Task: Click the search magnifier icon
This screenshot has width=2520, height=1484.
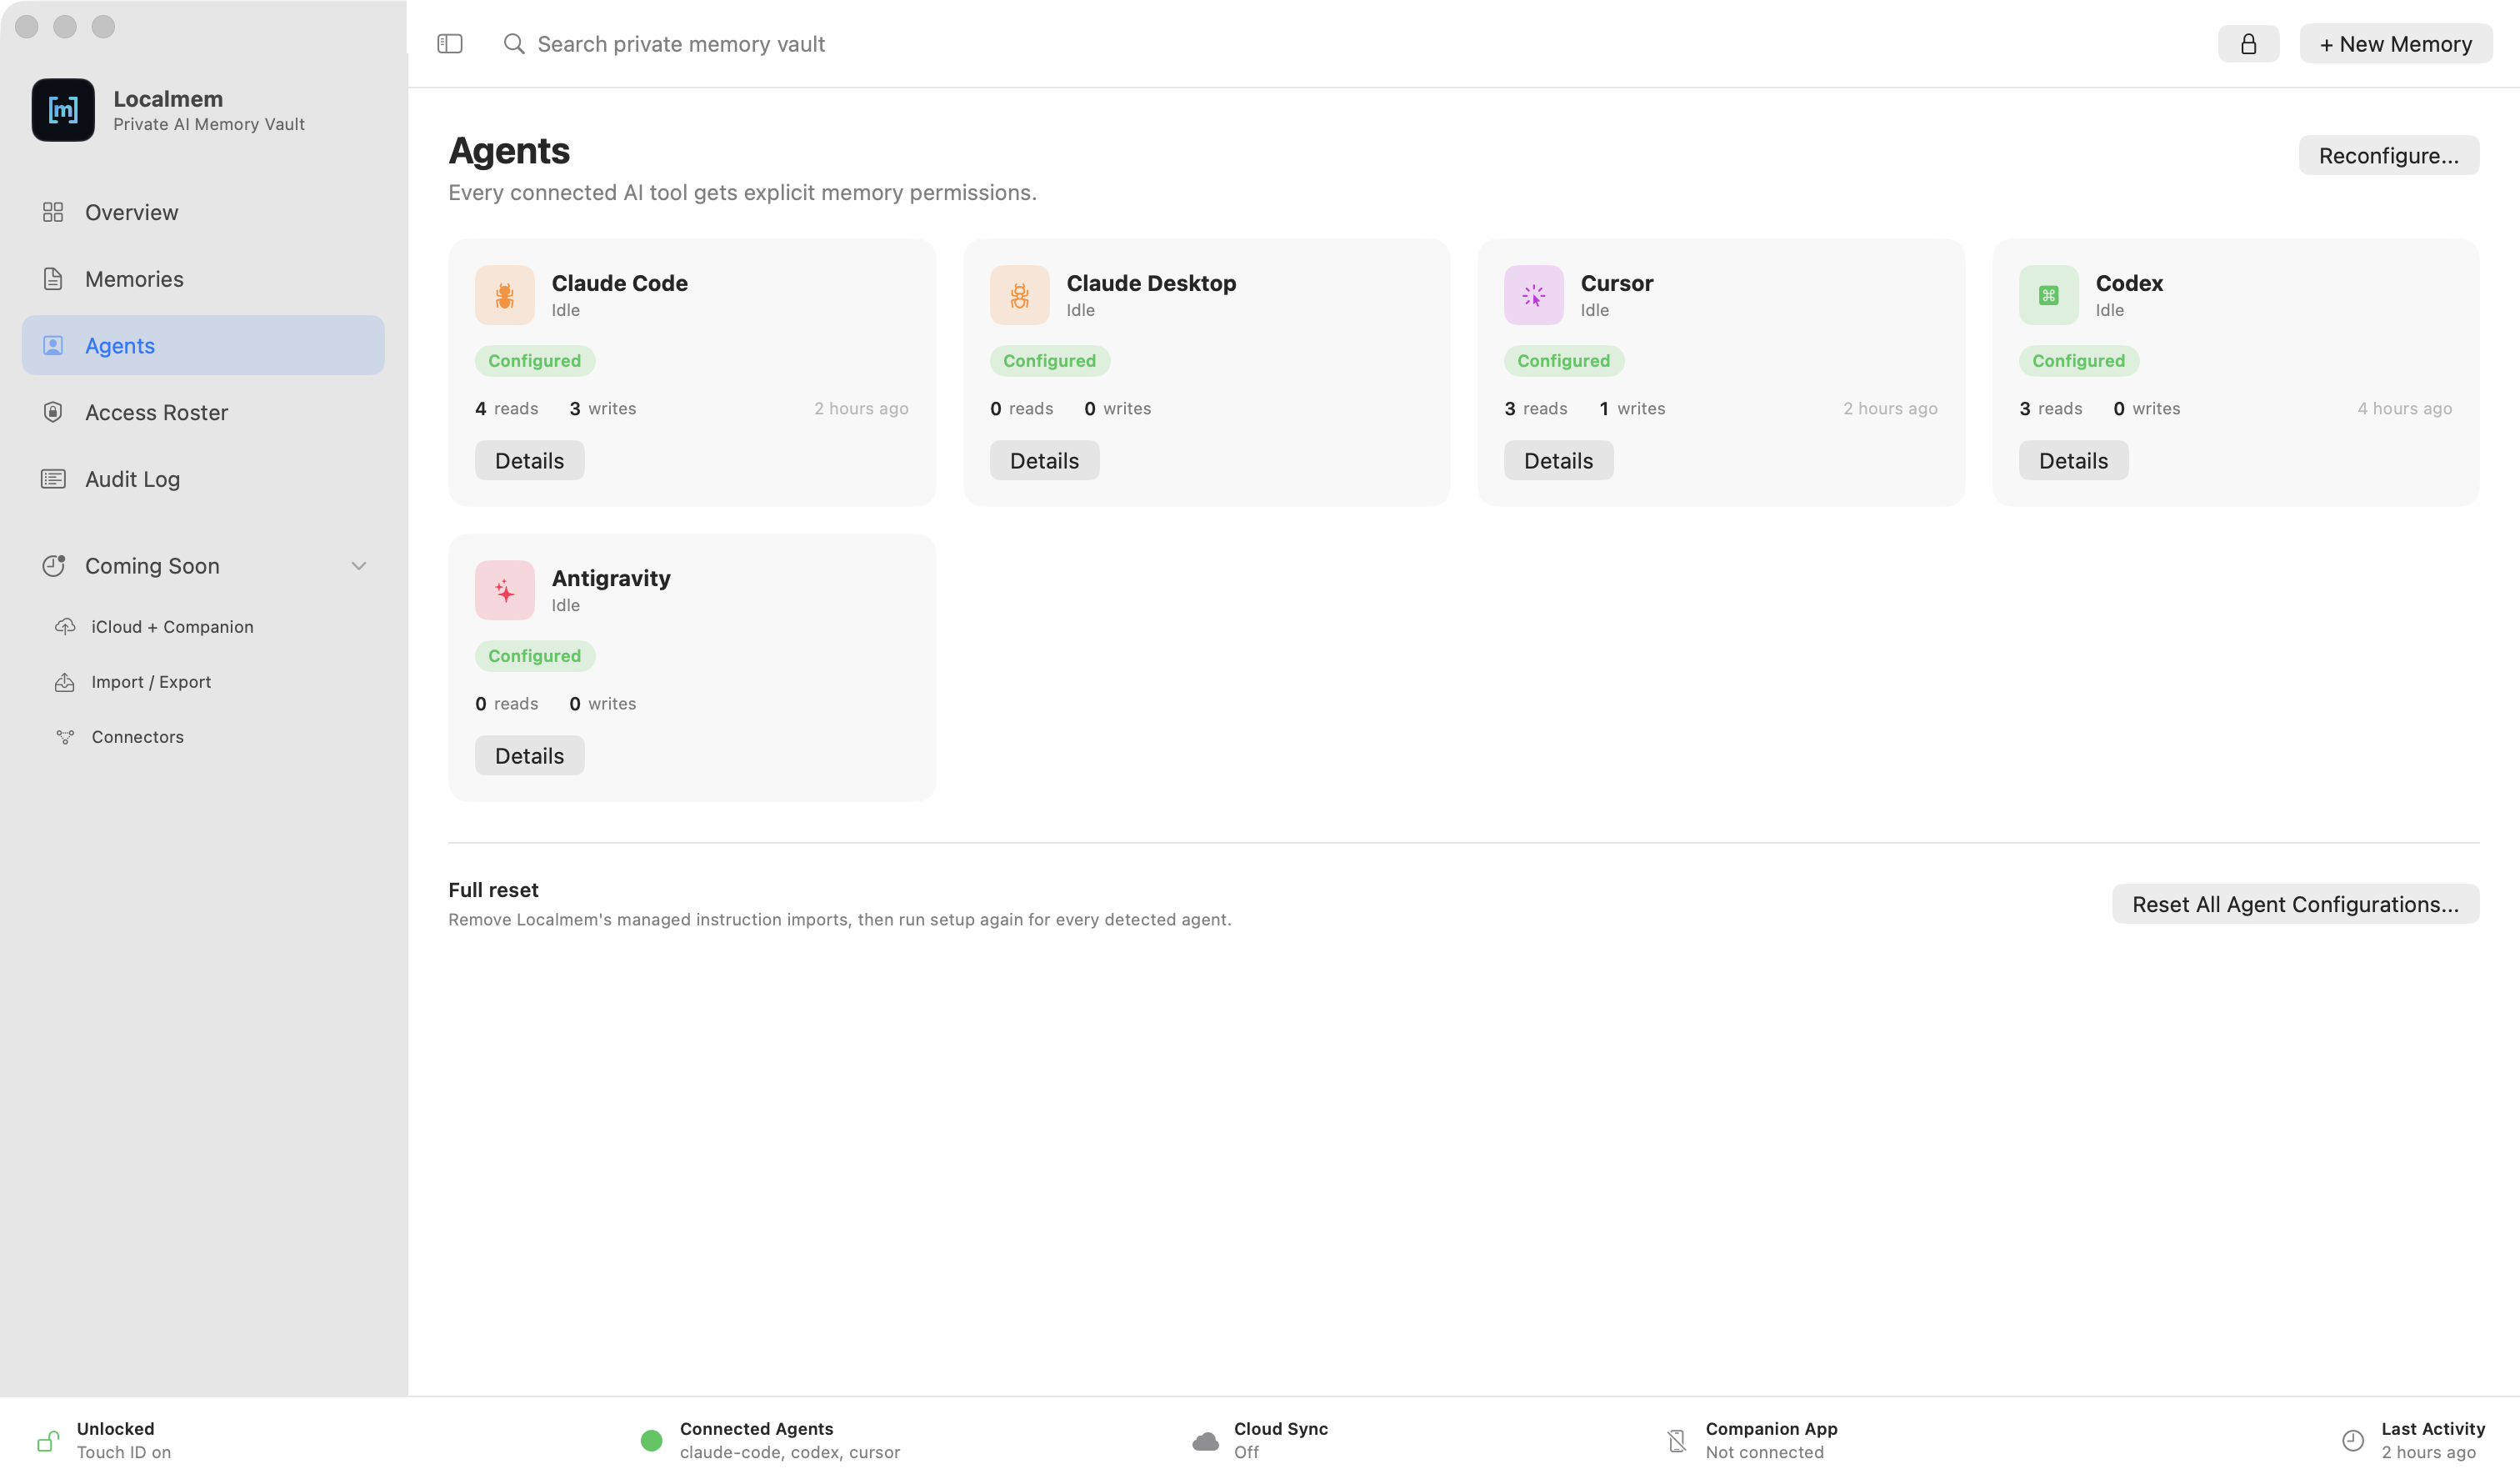Action: coord(514,44)
